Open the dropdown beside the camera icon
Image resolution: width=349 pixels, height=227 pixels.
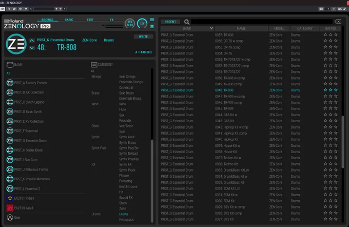click(328, 9)
